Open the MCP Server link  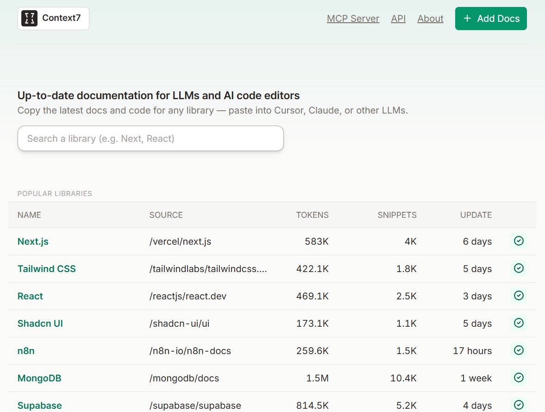tap(353, 19)
